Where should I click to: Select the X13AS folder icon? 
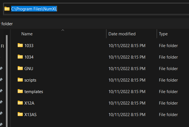pyautogui.click(x=20, y=114)
